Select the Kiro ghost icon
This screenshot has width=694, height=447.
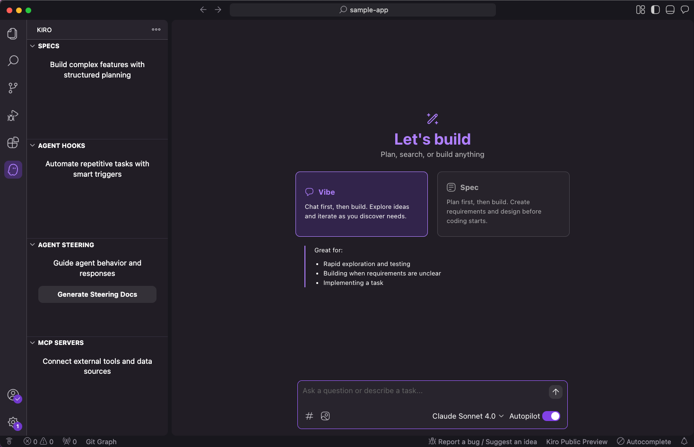tap(13, 170)
